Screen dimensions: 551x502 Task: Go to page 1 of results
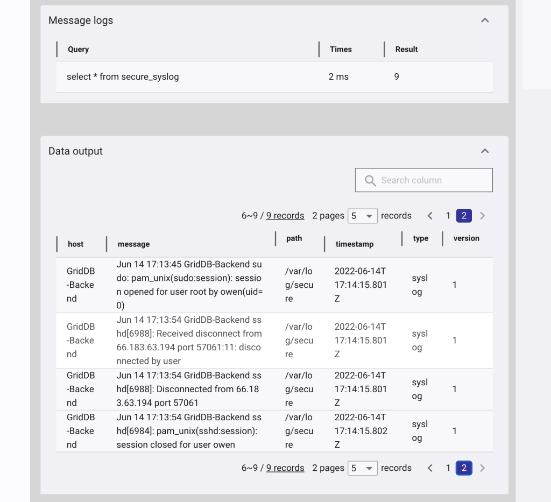click(x=448, y=215)
